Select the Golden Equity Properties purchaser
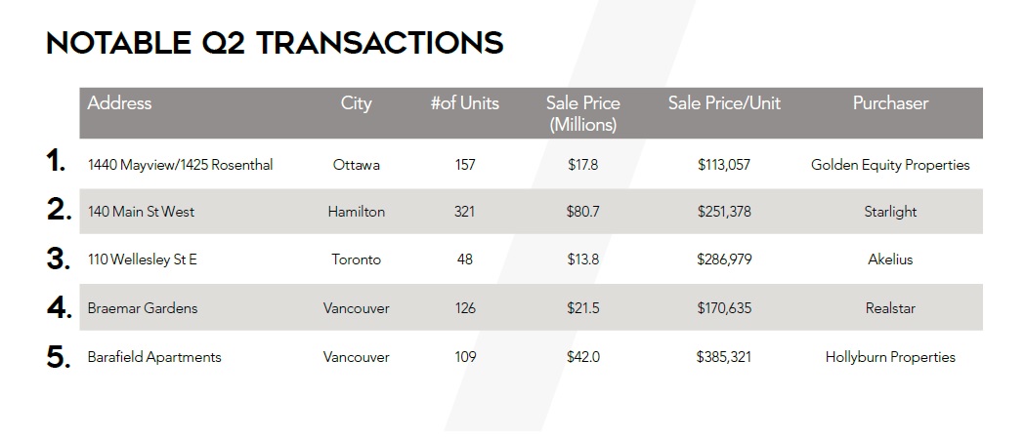Image resolution: width=1026 pixels, height=439 pixels. click(890, 165)
